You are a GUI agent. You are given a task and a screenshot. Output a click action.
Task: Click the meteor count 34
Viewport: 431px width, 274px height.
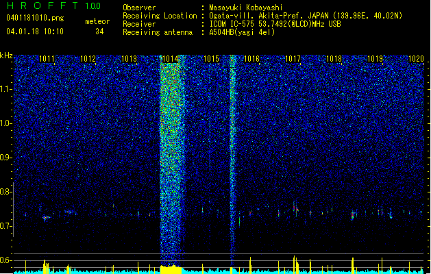[99, 32]
